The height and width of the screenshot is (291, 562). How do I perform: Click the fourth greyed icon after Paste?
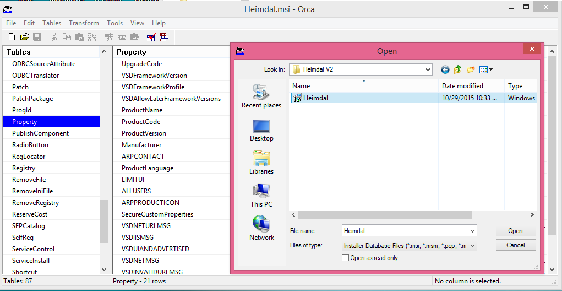(92, 36)
